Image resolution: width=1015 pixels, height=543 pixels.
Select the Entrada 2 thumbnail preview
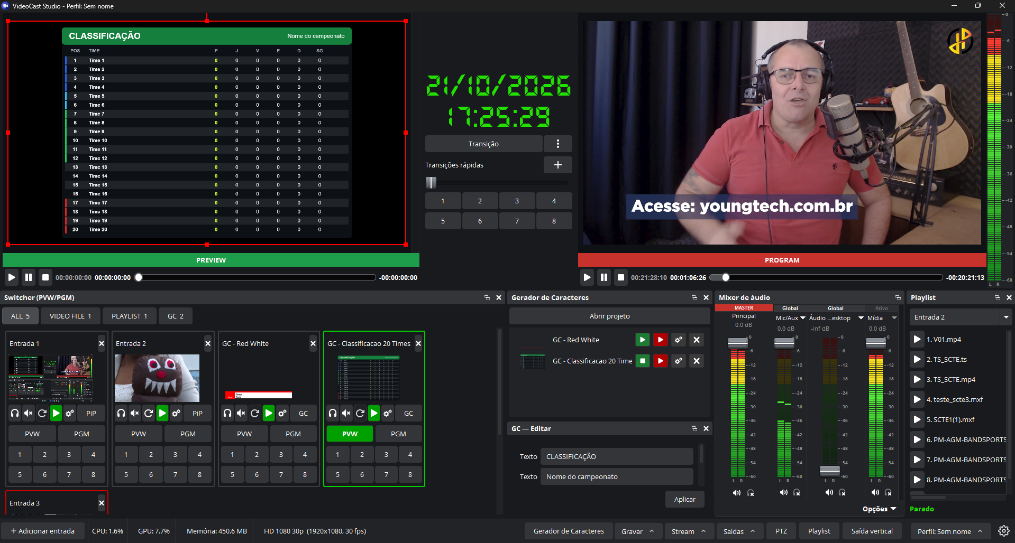(x=157, y=378)
